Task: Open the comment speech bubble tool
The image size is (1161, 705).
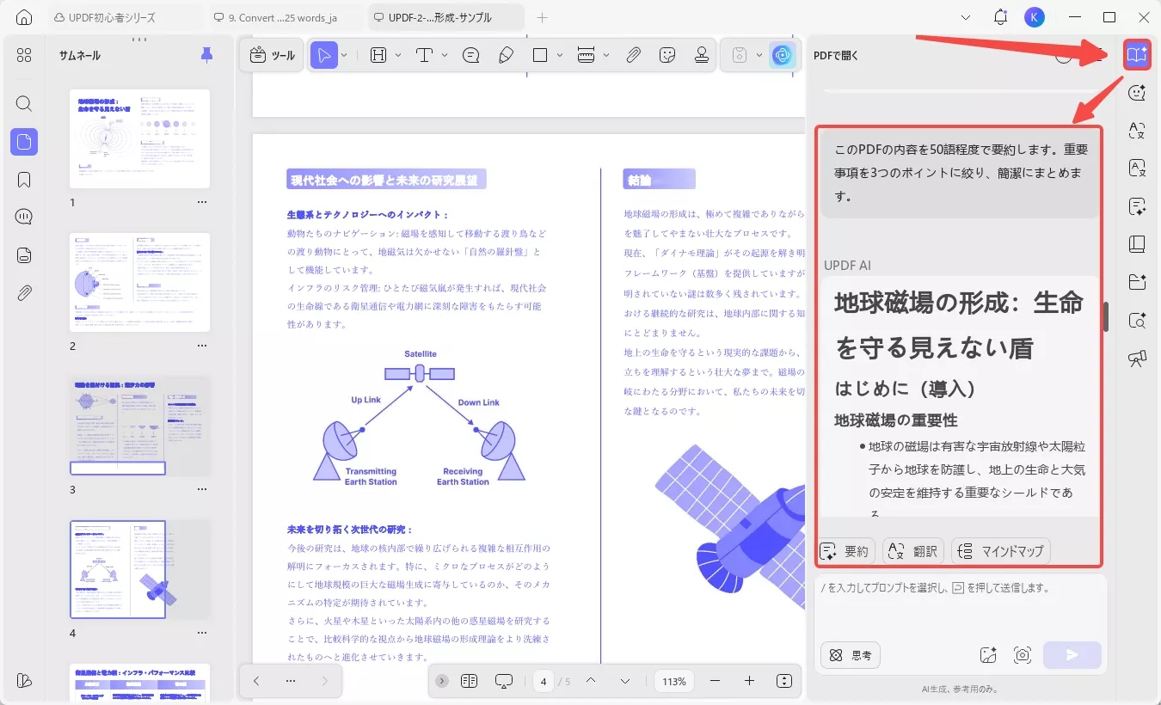Action: pyautogui.click(x=470, y=54)
